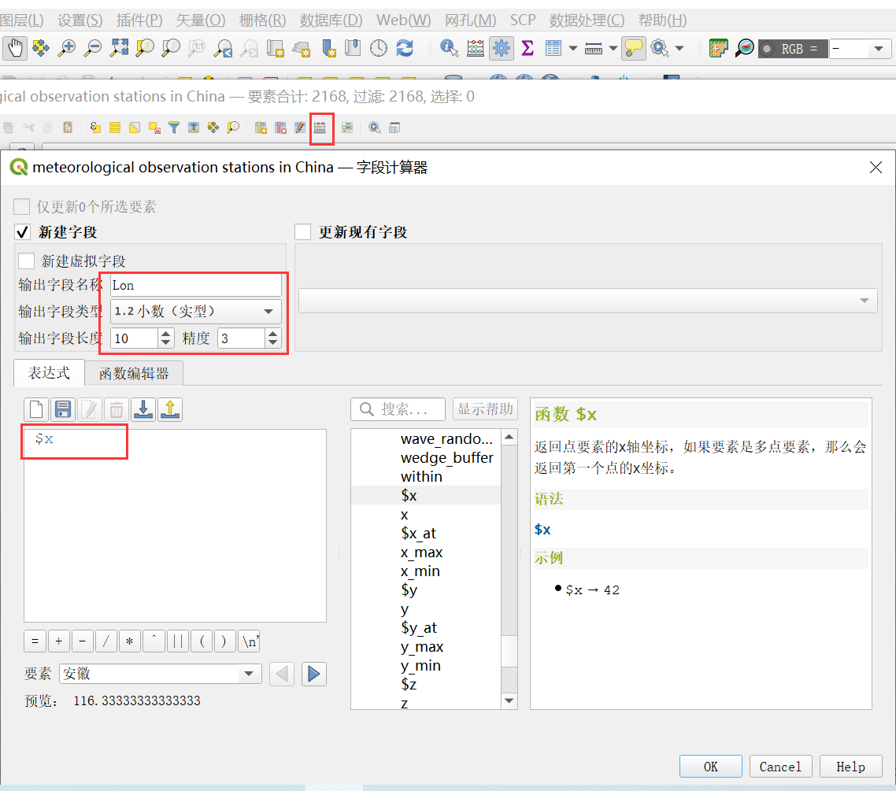Open the existing field selection combo box
The width and height of the screenshot is (896, 791).
(x=588, y=301)
